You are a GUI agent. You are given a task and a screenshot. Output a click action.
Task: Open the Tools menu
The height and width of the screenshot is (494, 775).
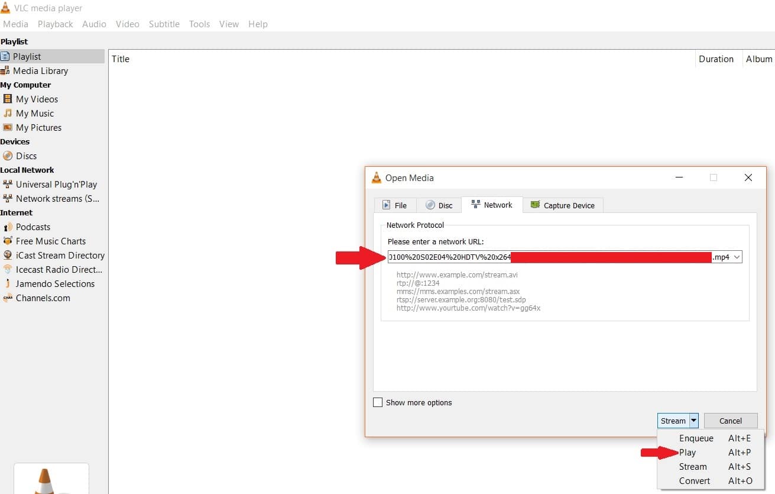point(200,24)
